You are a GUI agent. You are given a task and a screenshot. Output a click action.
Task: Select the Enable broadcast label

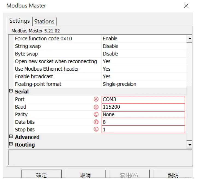pos(34,77)
